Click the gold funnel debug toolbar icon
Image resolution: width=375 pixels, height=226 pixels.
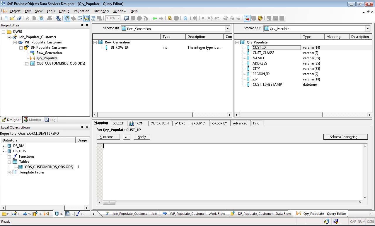260,18
